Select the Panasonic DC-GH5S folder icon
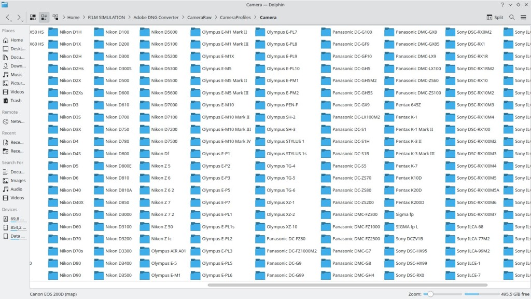The width and height of the screenshot is (531, 299). pyautogui.click(x=326, y=93)
